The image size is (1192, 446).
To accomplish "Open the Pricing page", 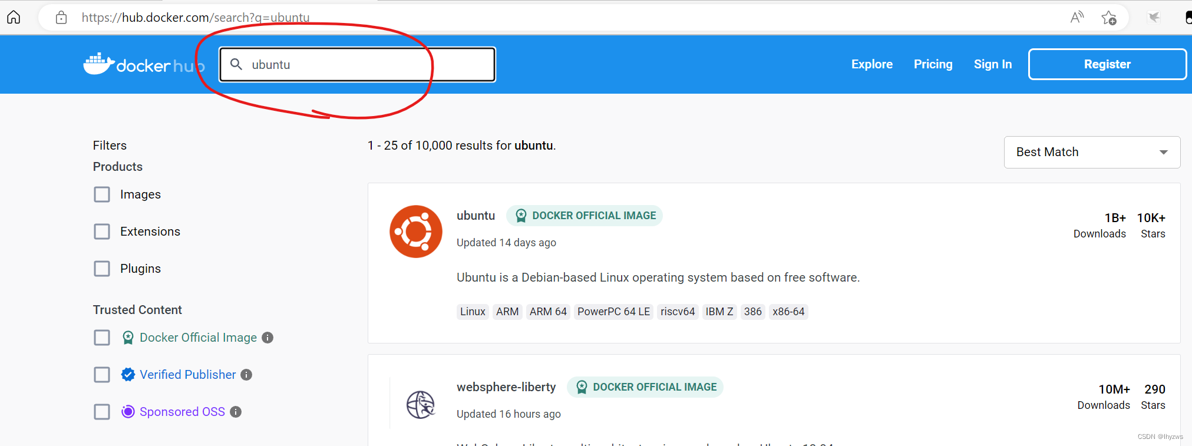I will click(x=933, y=64).
